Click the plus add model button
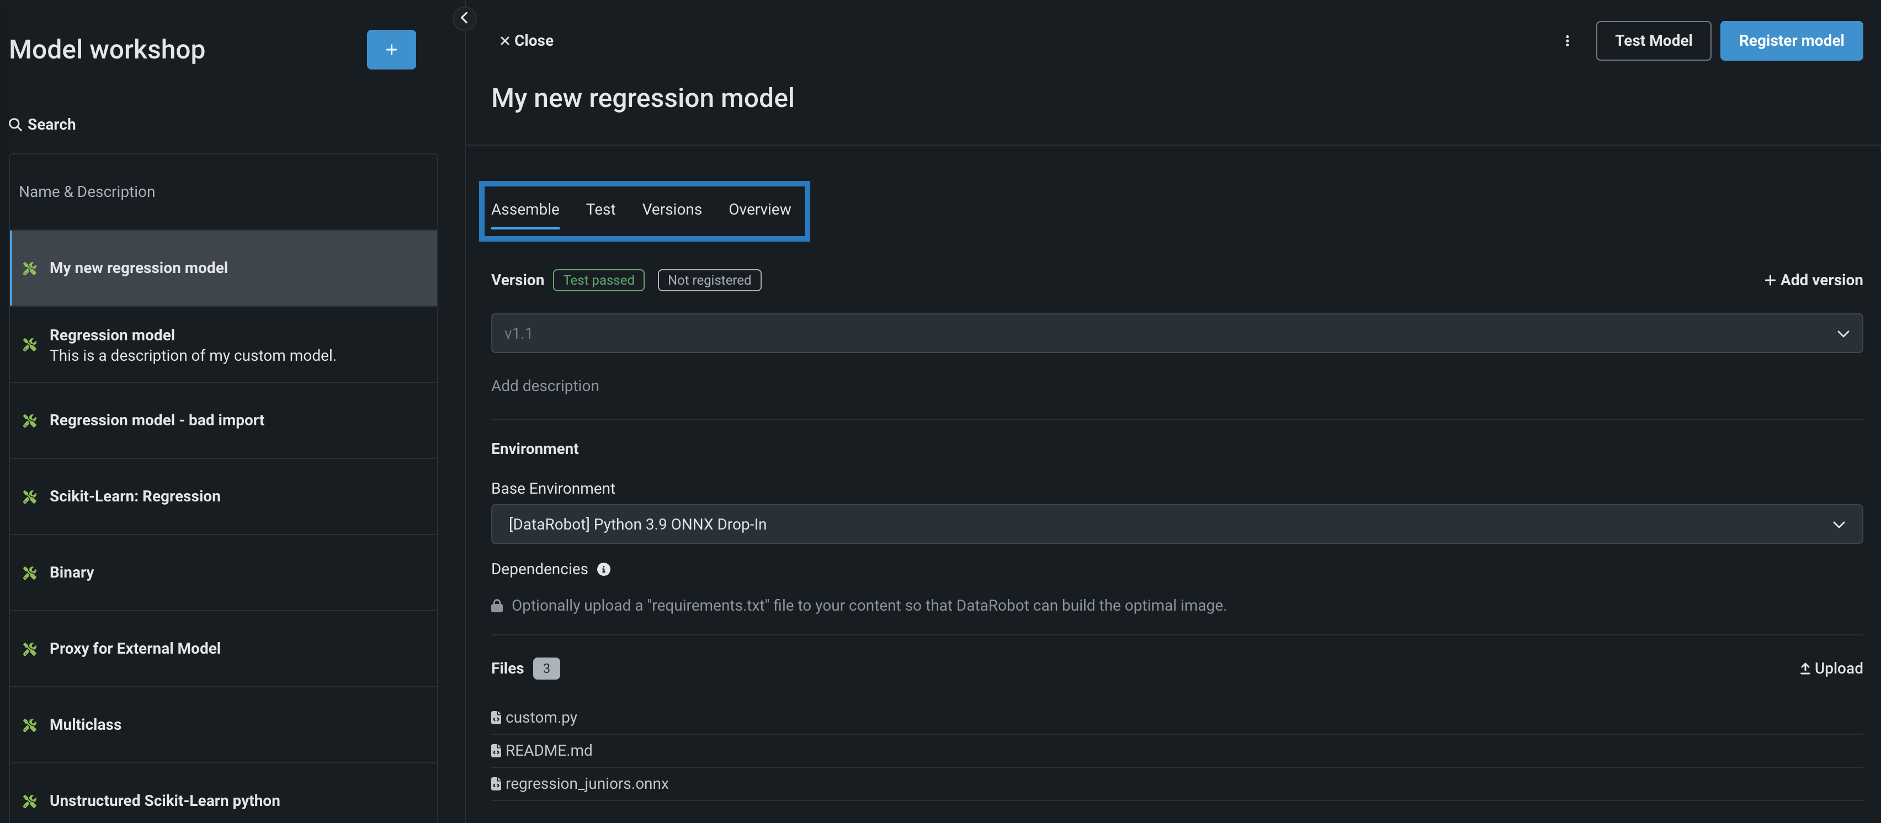The image size is (1881, 823). click(391, 50)
